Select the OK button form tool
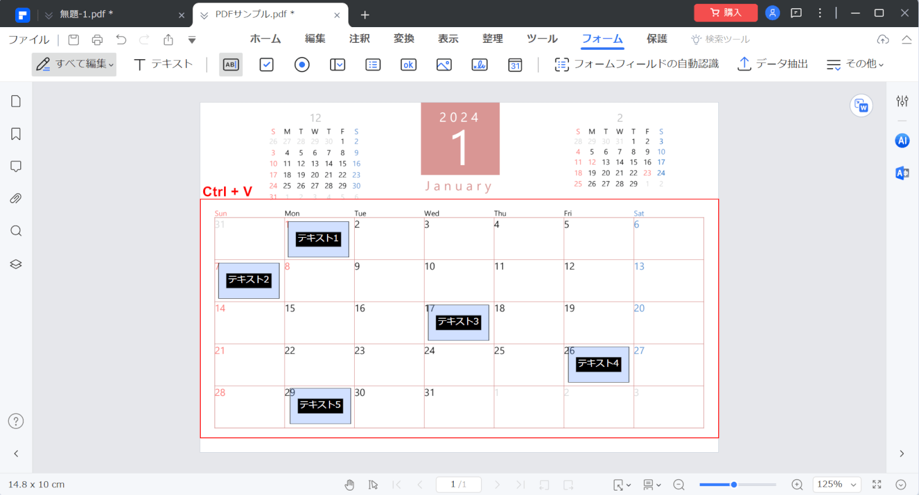 pos(408,64)
